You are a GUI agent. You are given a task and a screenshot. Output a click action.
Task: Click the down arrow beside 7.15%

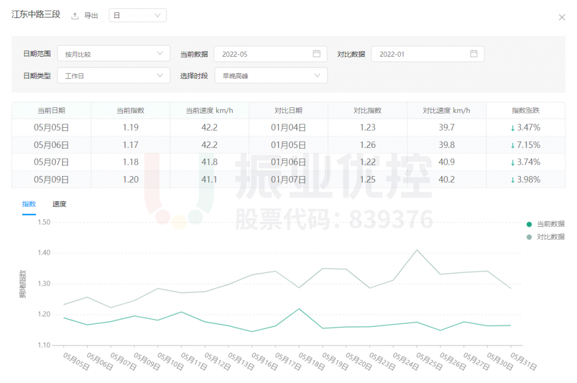(x=513, y=146)
